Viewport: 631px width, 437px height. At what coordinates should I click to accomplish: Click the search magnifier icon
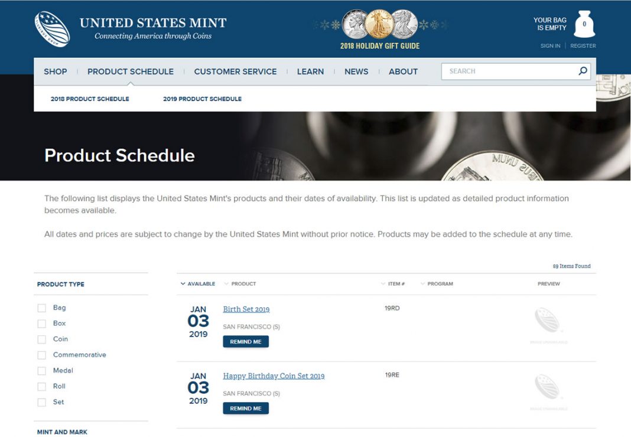tap(583, 71)
